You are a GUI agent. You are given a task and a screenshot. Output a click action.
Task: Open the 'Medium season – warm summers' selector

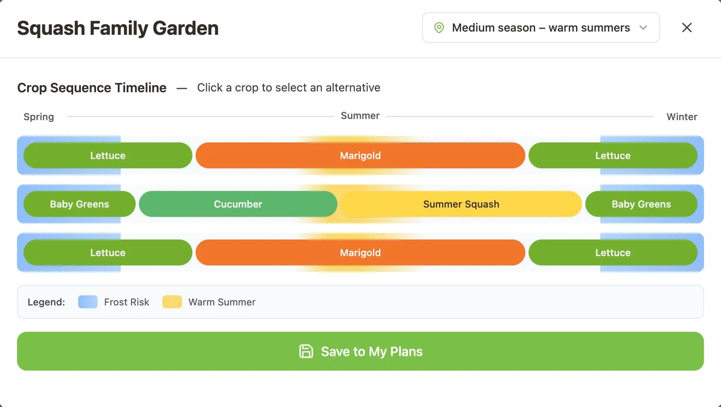click(540, 28)
